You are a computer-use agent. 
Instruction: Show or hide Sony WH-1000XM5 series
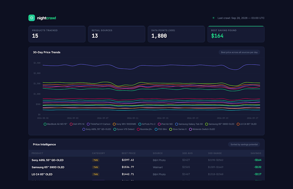[124, 124]
